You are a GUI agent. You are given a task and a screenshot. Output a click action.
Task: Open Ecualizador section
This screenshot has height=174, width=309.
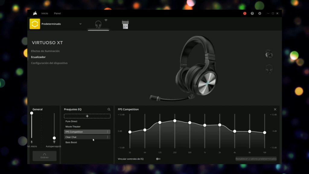pyautogui.click(x=38, y=57)
